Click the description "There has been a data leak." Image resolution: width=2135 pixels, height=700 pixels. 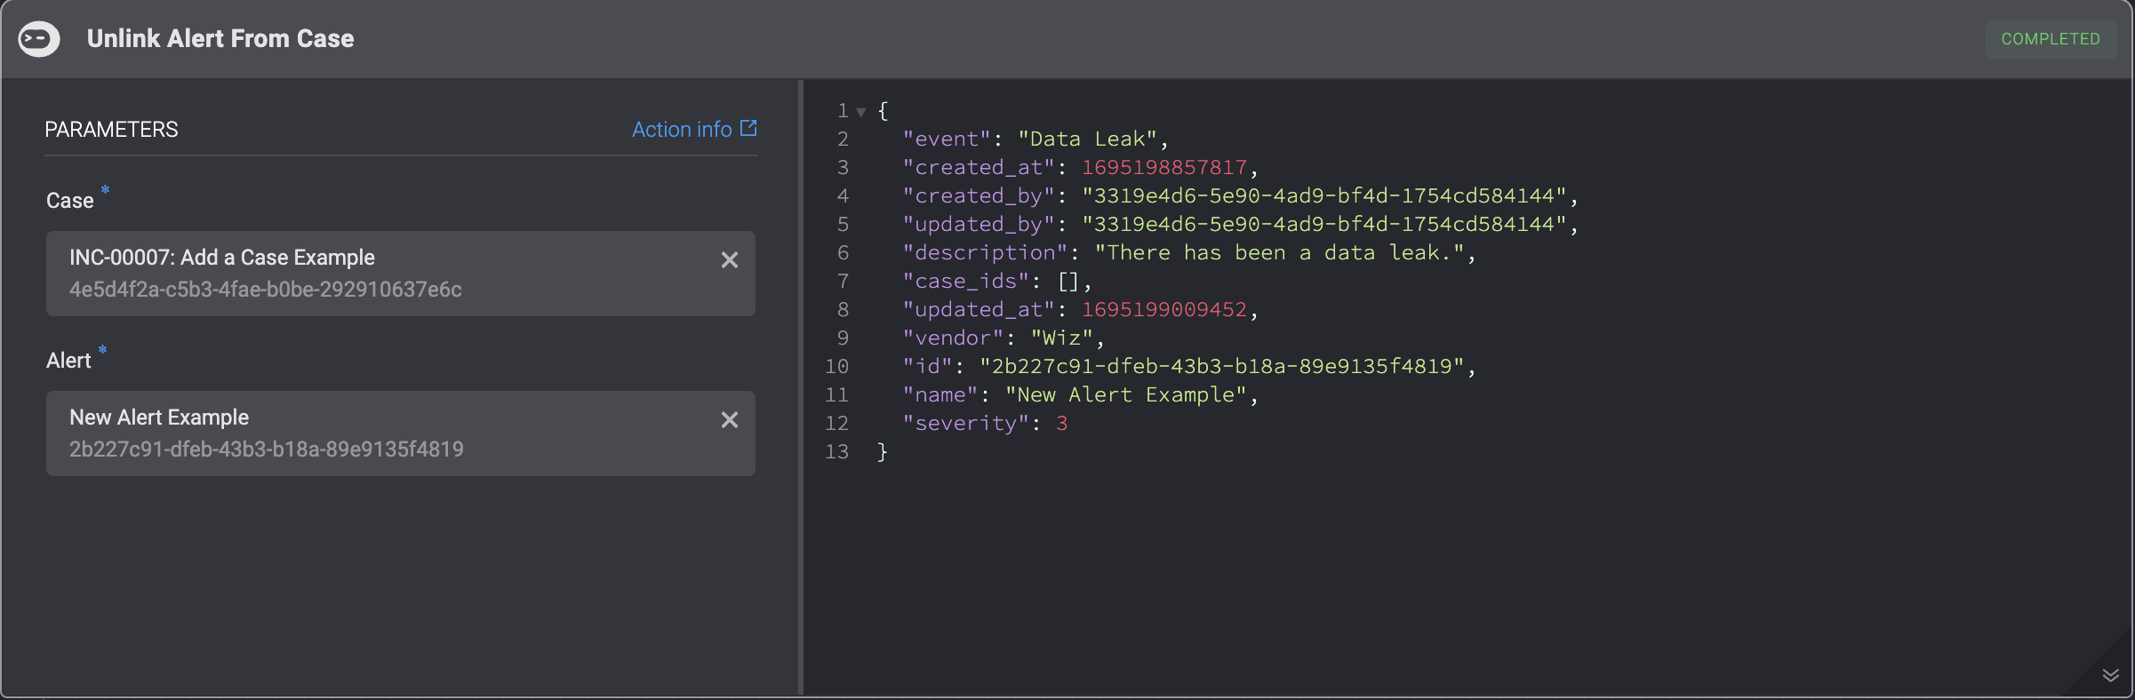click(x=1279, y=253)
